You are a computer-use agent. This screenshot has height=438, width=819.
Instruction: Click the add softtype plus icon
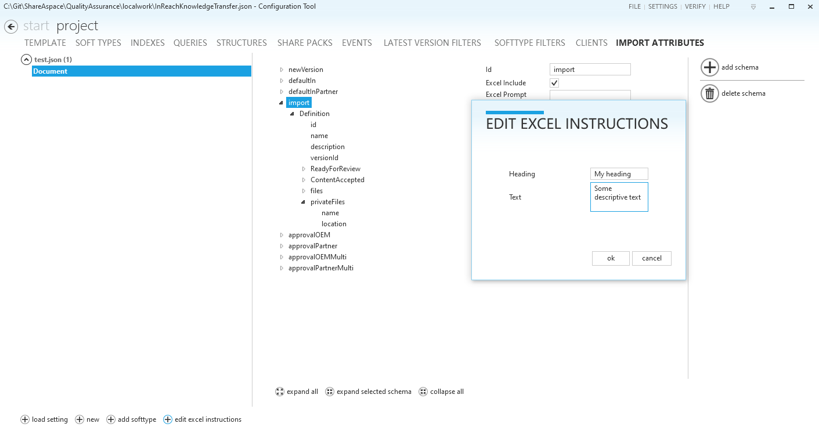[111, 419]
